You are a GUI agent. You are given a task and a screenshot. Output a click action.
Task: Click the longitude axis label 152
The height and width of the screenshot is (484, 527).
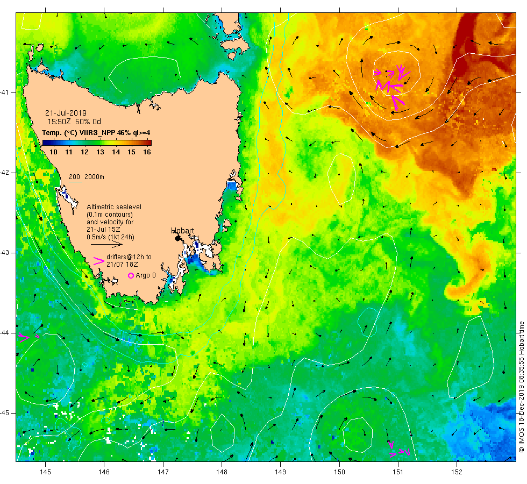457,472
